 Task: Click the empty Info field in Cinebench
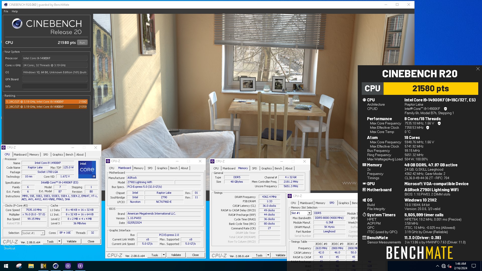point(55,86)
